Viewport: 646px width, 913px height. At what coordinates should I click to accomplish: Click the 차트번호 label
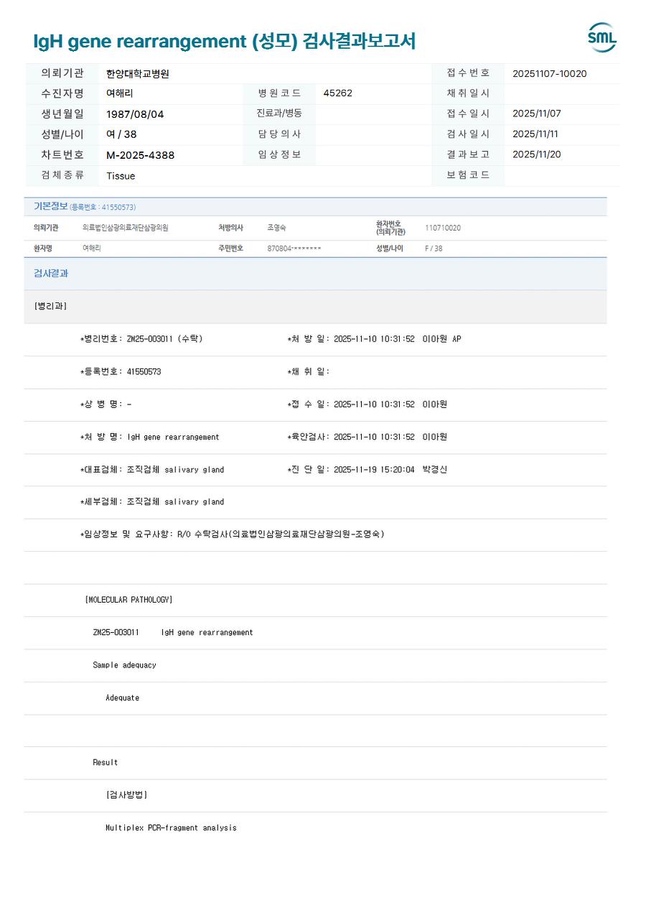62,154
